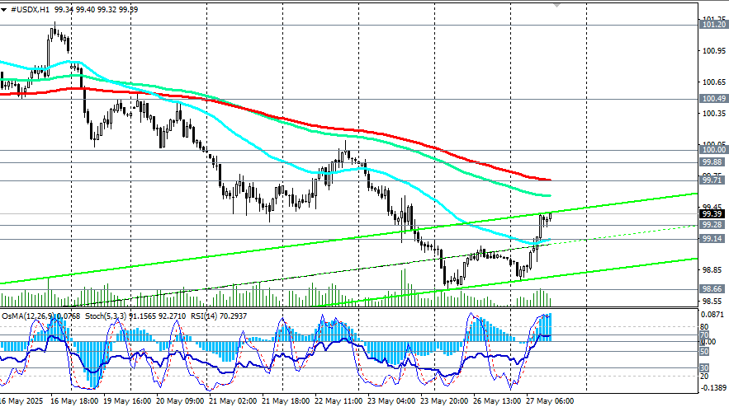Screen dimensions: 729x407
Task: Select the black 99.39 current price label
Action: [x=712, y=214]
